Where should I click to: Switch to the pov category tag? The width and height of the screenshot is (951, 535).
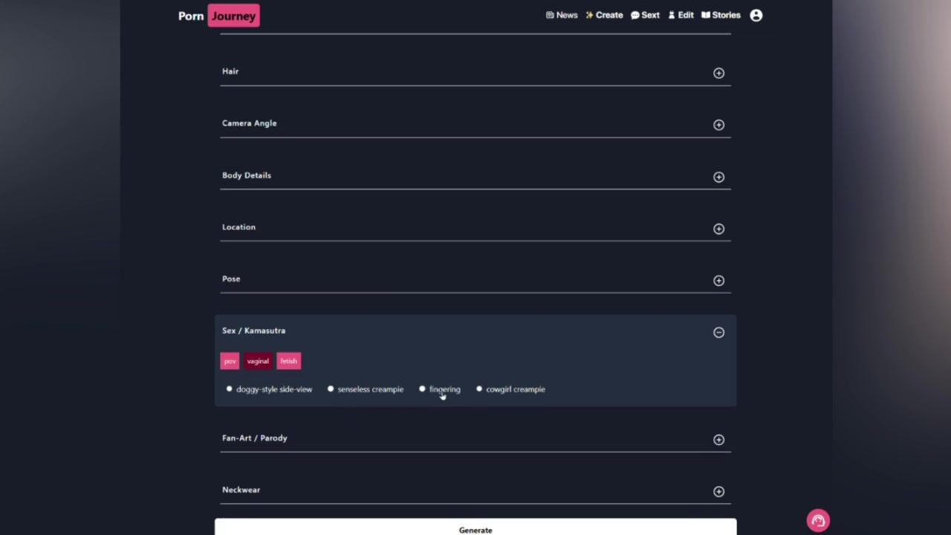230,361
